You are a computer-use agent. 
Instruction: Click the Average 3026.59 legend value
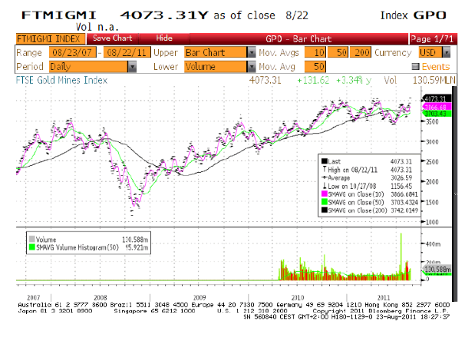click(401, 177)
